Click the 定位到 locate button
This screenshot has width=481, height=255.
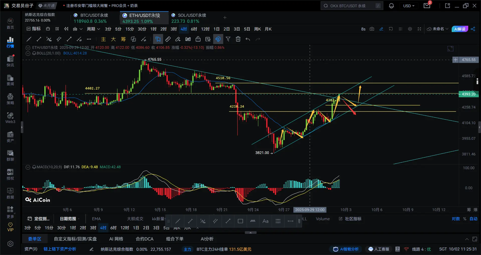pyautogui.click(x=38, y=219)
